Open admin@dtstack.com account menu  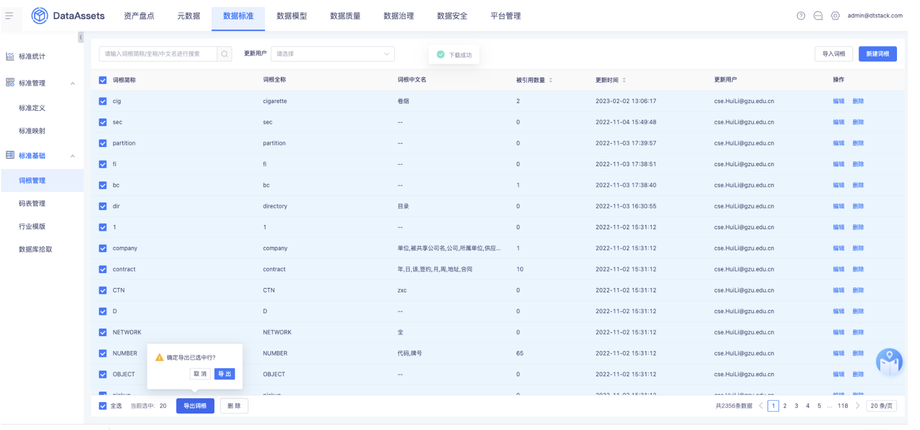click(874, 16)
